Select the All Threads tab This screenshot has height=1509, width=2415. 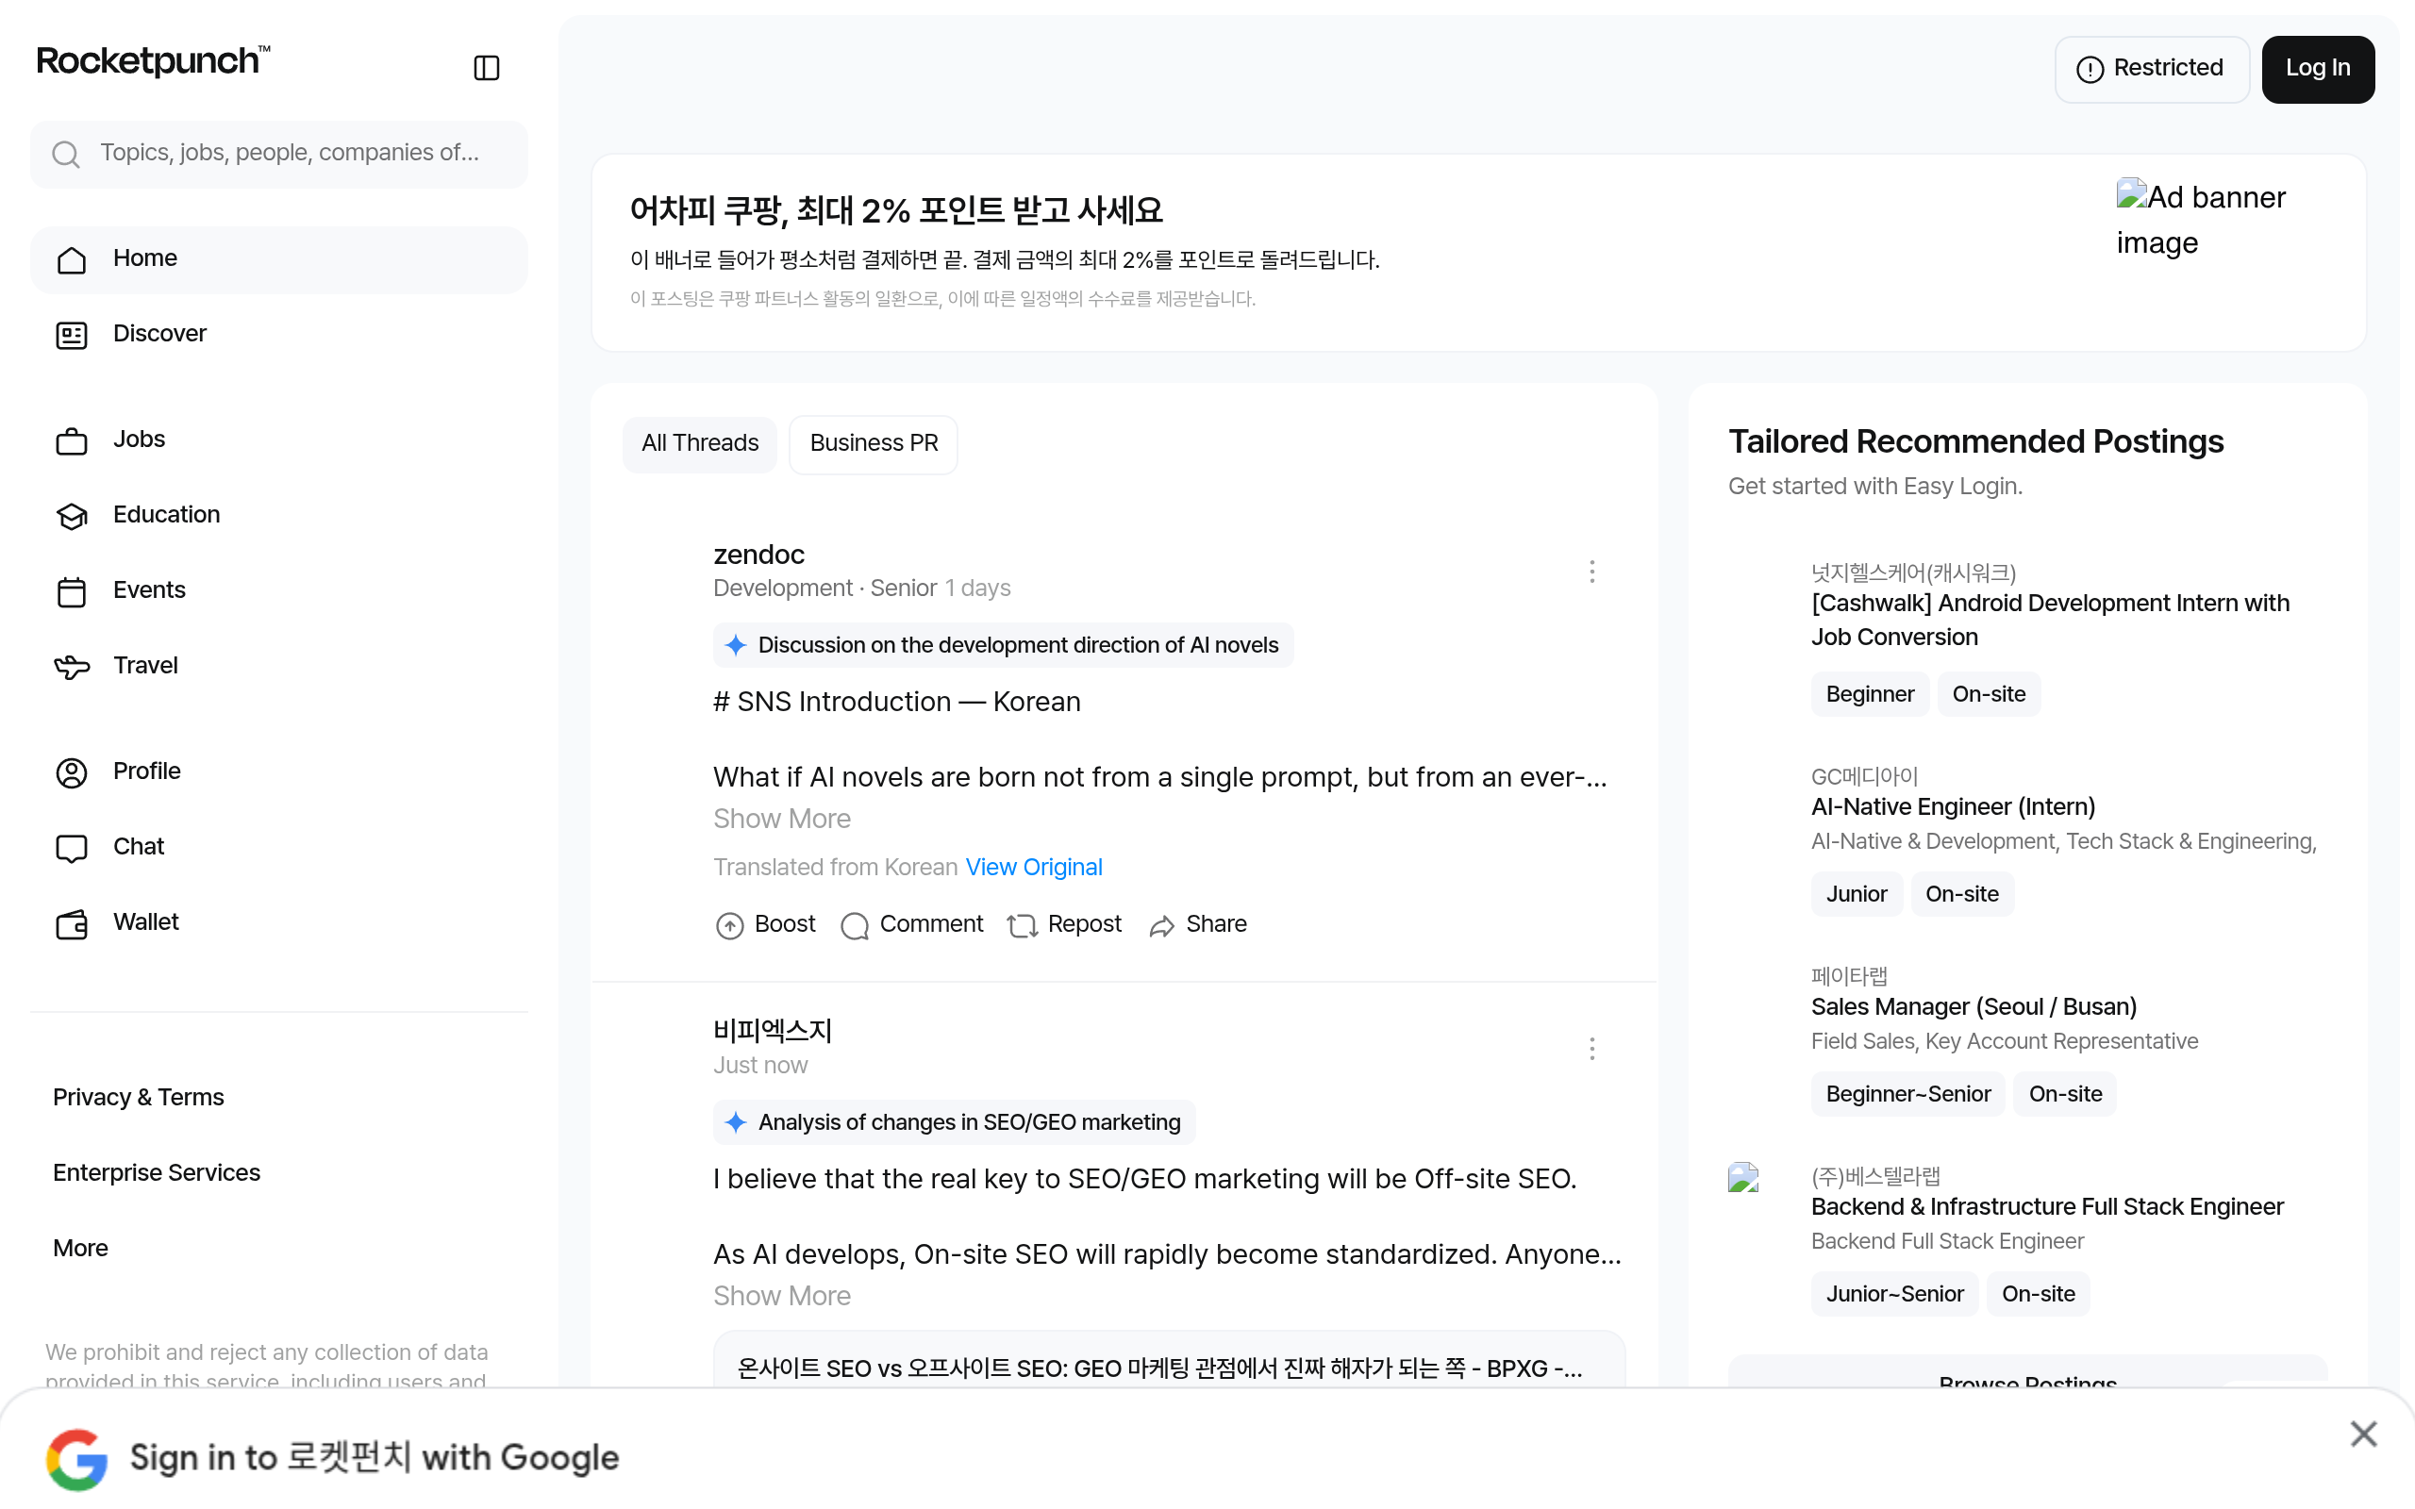pyautogui.click(x=700, y=444)
